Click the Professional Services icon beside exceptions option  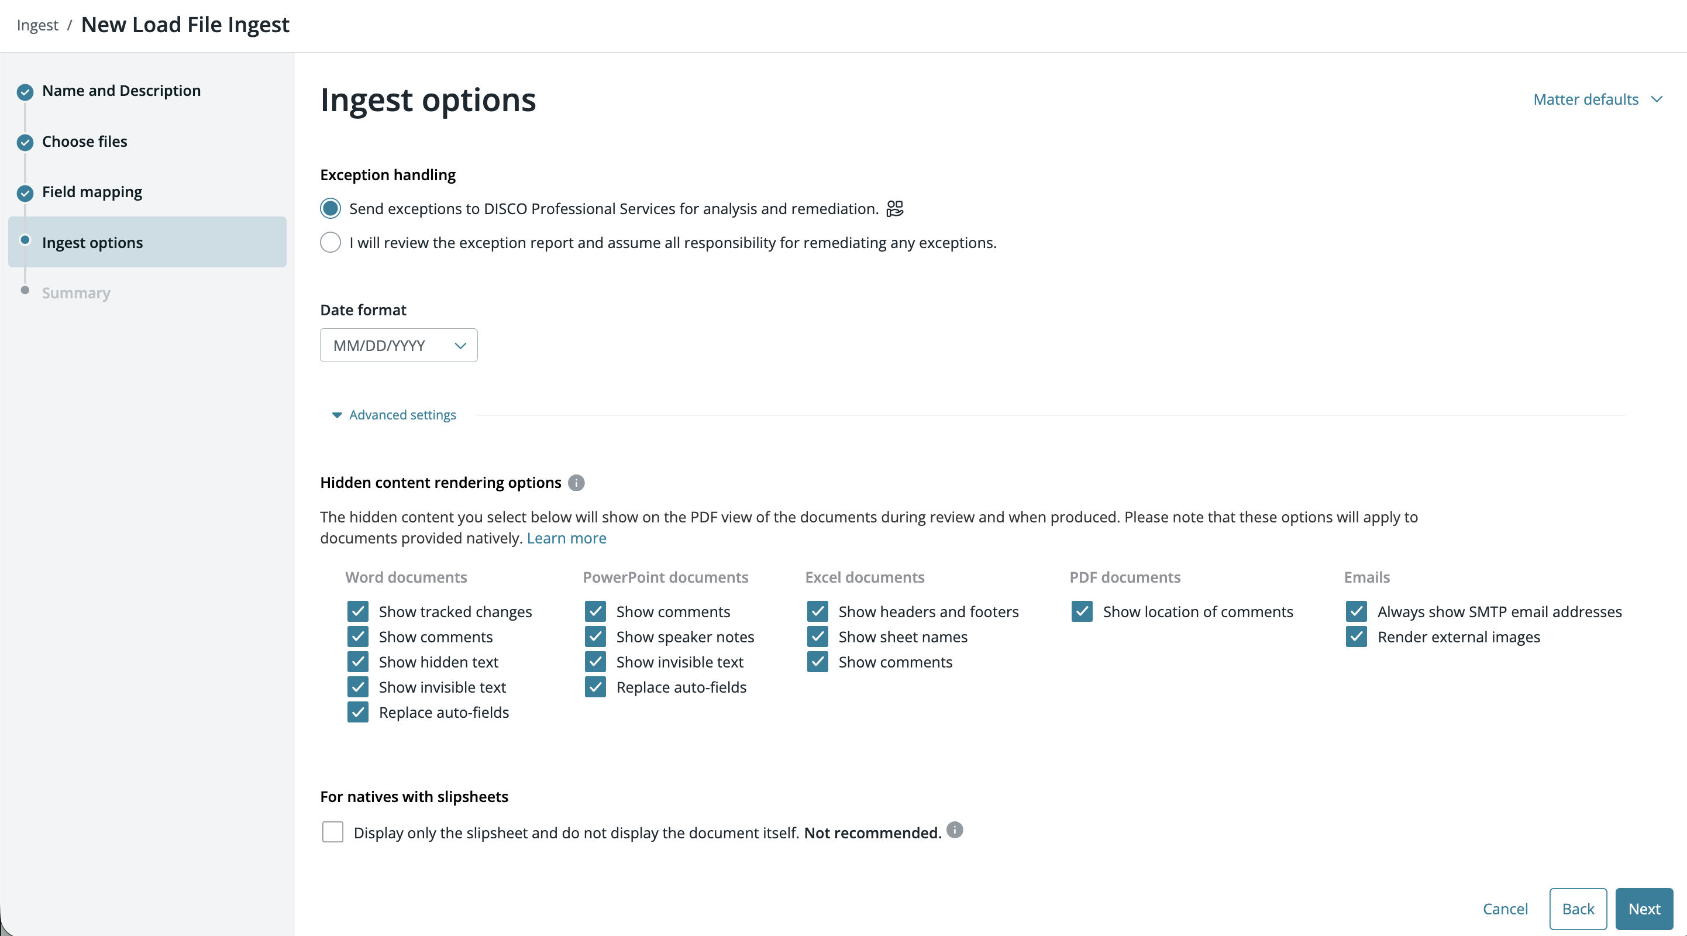[894, 208]
